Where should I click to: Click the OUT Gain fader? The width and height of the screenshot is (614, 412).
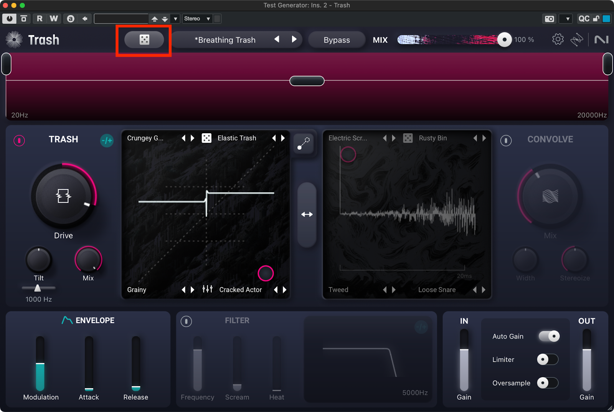pyautogui.click(x=587, y=360)
